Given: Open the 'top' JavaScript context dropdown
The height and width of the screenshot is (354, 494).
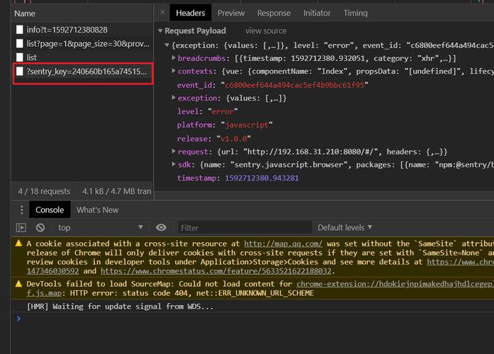Looking at the screenshot, I should [x=100, y=227].
